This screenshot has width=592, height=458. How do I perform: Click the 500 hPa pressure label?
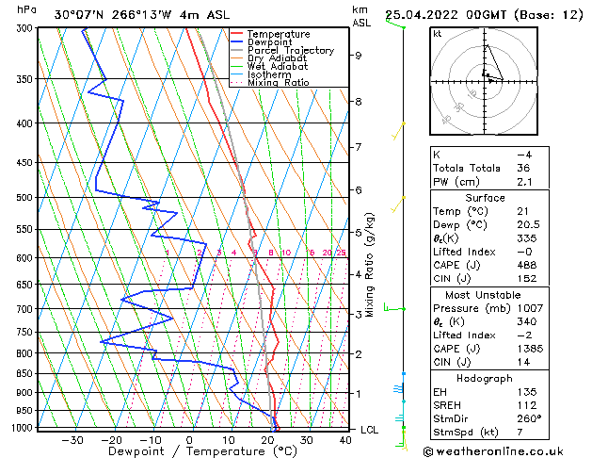(x=24, y=198)
